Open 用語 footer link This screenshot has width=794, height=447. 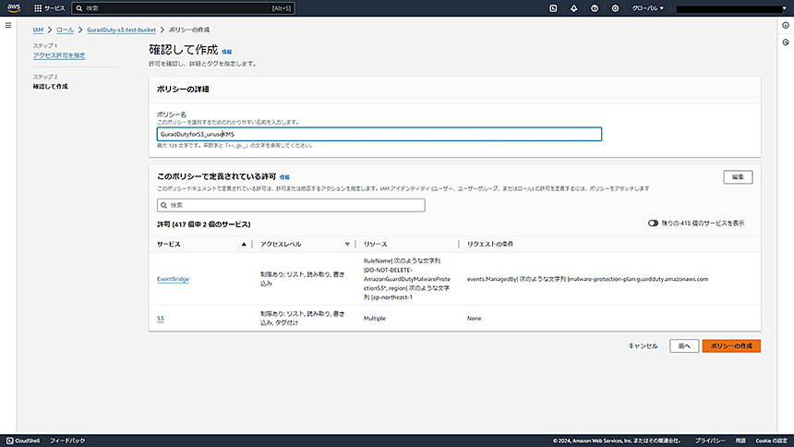point(740,441)
